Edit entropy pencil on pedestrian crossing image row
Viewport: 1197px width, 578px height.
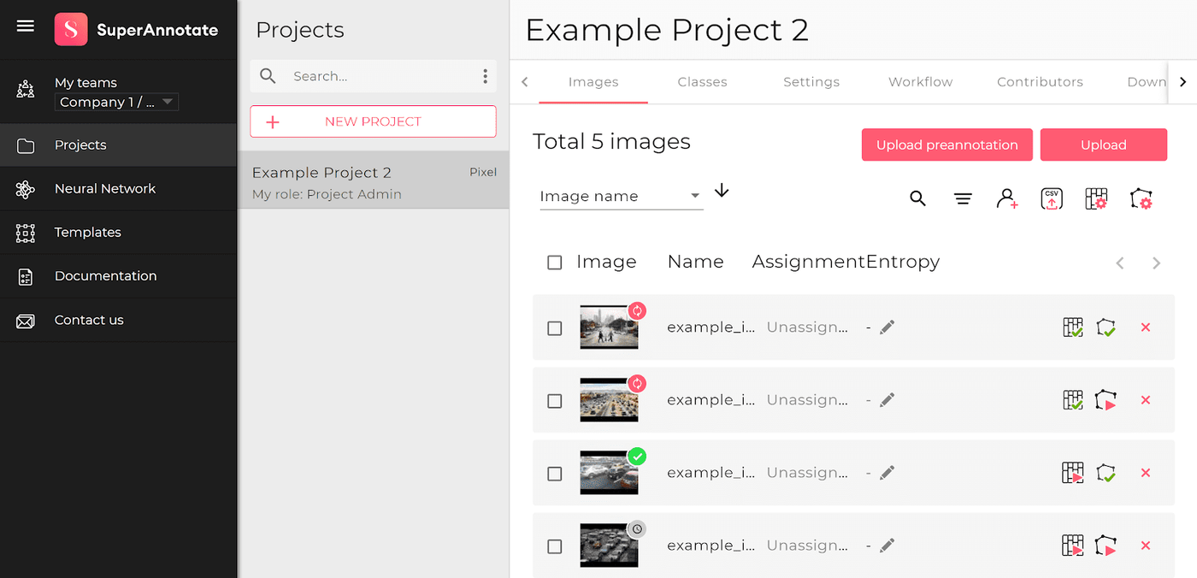[887, 327]
